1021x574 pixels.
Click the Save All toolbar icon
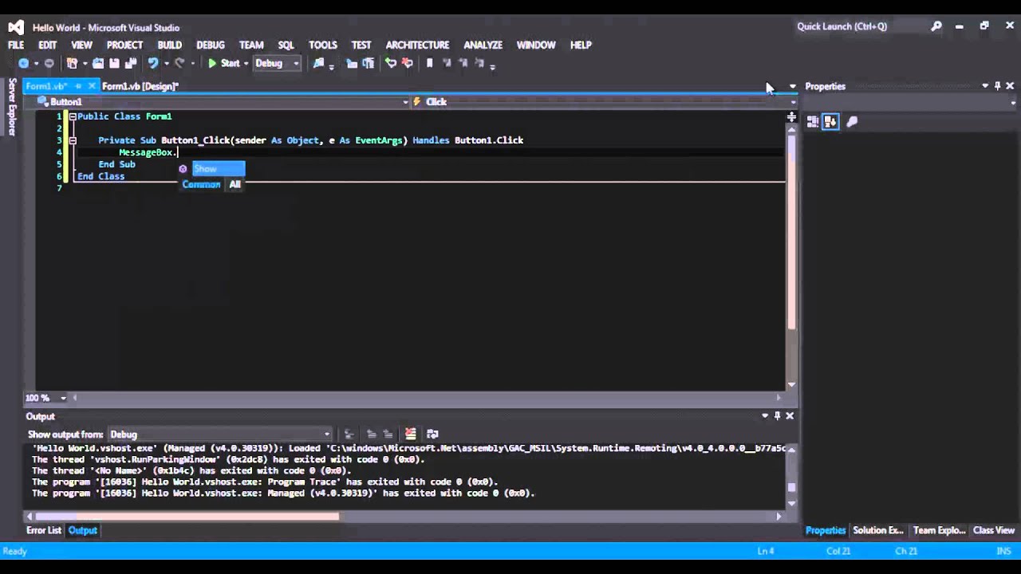tap(130, 64)
